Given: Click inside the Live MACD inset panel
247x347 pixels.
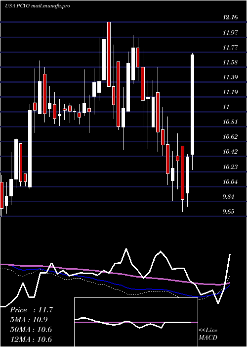Looking at the screenshot, I should (x=136, y=322).
